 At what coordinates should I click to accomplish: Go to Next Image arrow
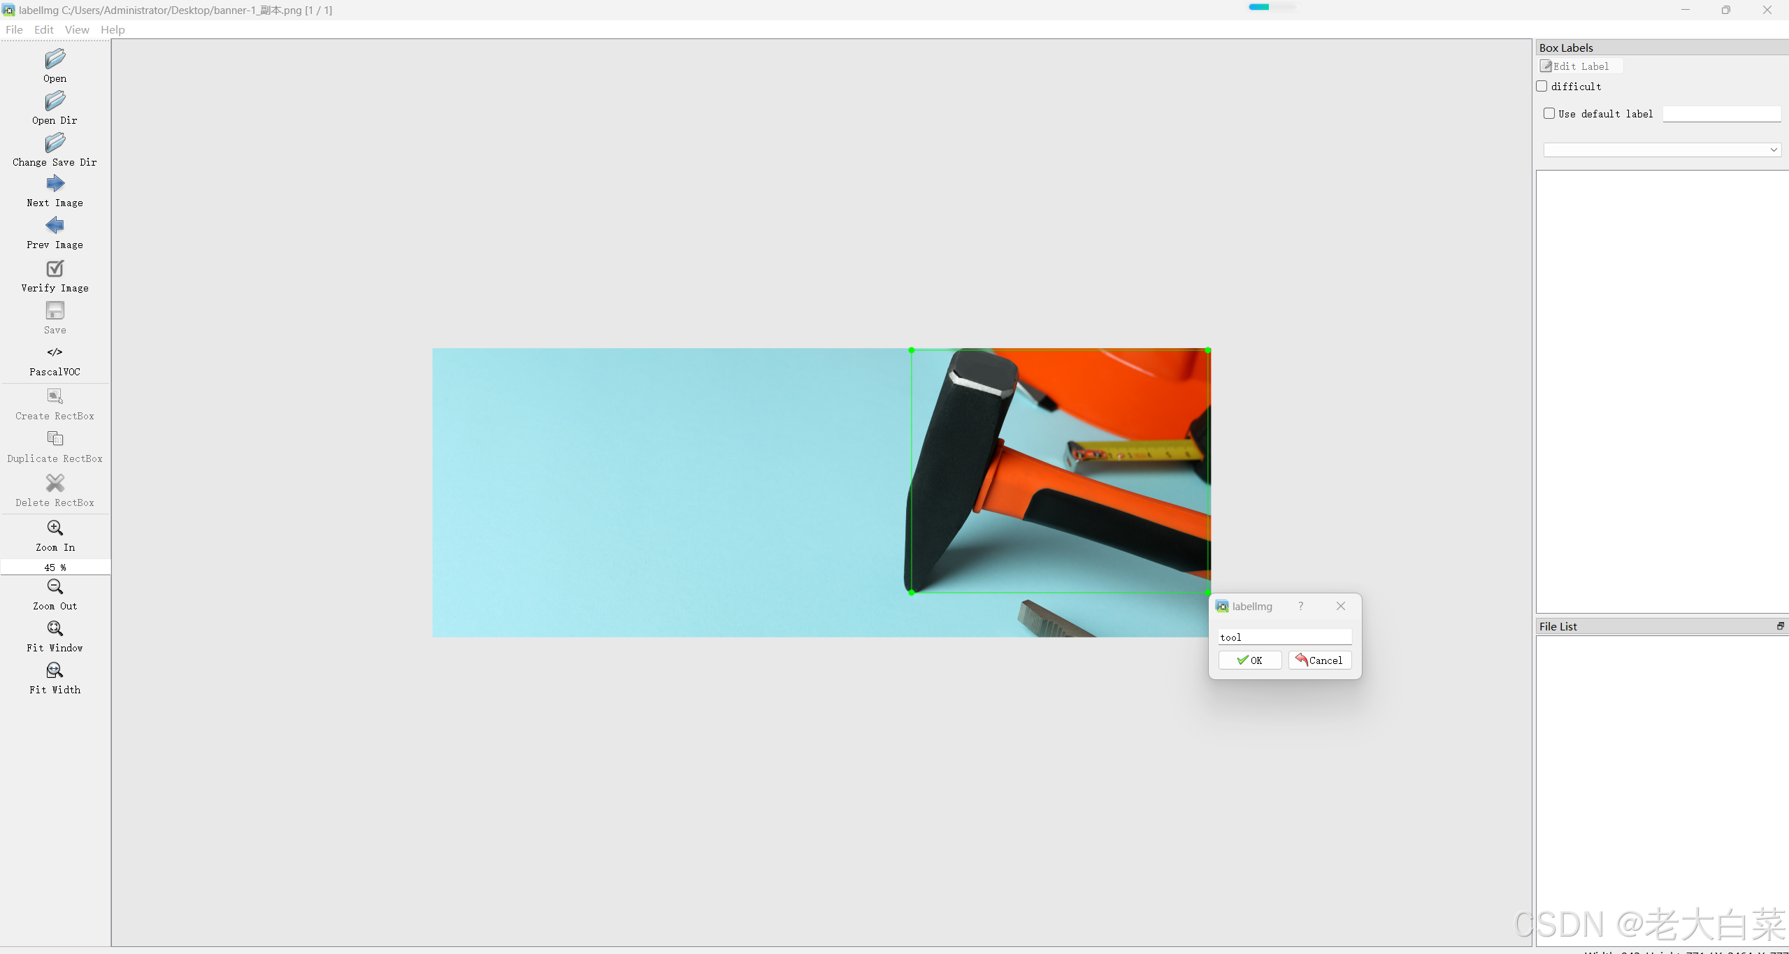55,184
